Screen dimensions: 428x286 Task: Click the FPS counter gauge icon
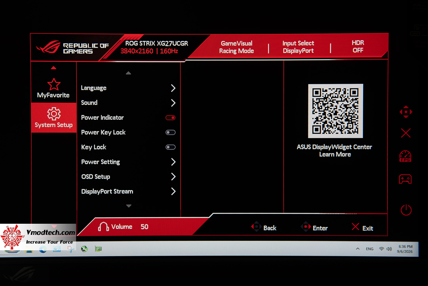pos(405,156)
